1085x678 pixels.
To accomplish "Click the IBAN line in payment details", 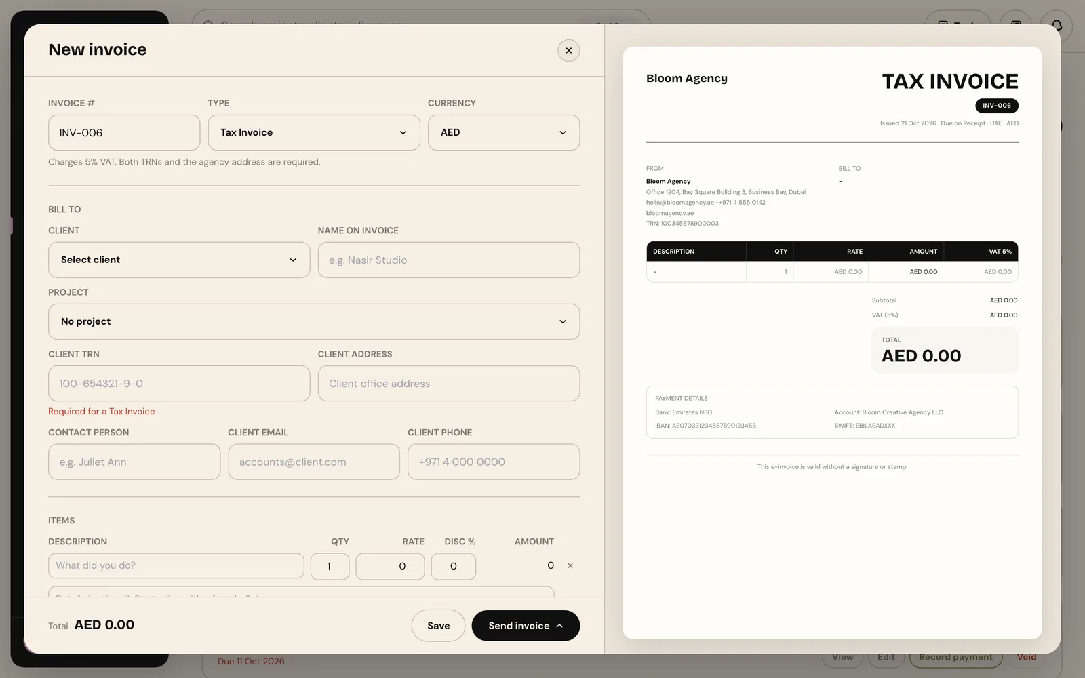I will click(705, 426).
